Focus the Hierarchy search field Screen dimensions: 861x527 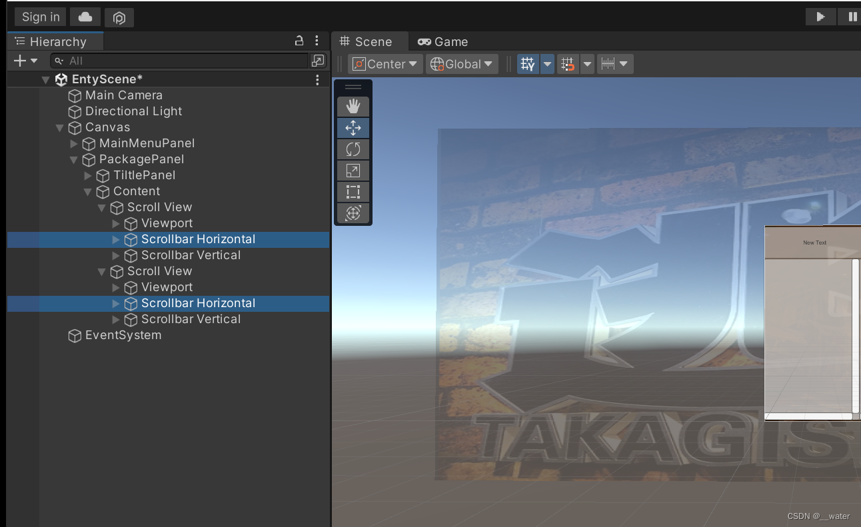pos(180,61)
